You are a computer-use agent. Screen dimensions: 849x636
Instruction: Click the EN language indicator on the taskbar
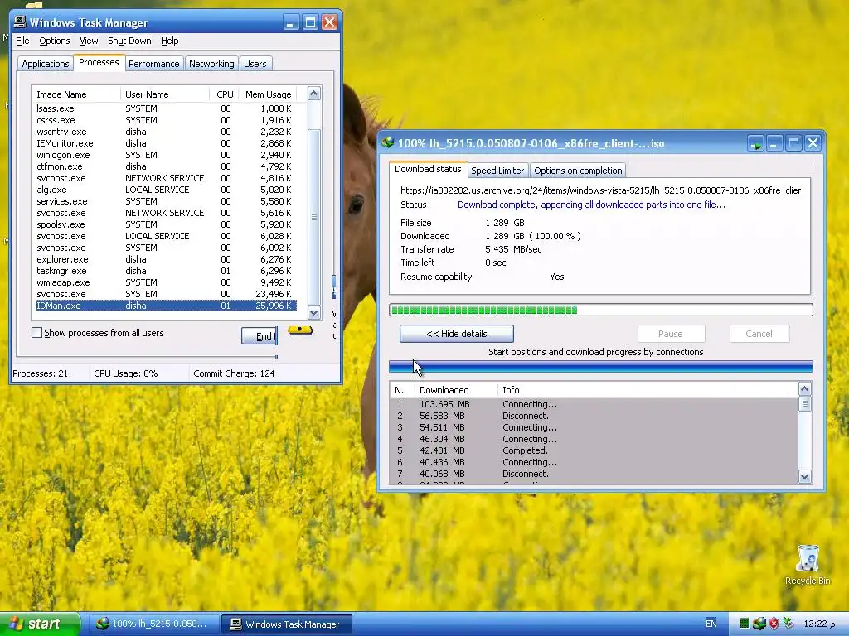coord(711,624)
